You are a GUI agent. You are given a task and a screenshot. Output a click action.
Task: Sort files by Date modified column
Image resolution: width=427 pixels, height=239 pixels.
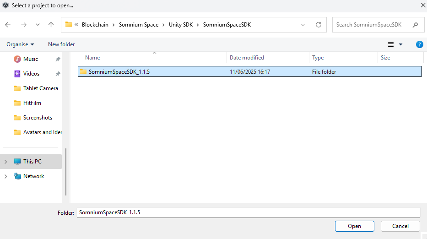point(247,58)
